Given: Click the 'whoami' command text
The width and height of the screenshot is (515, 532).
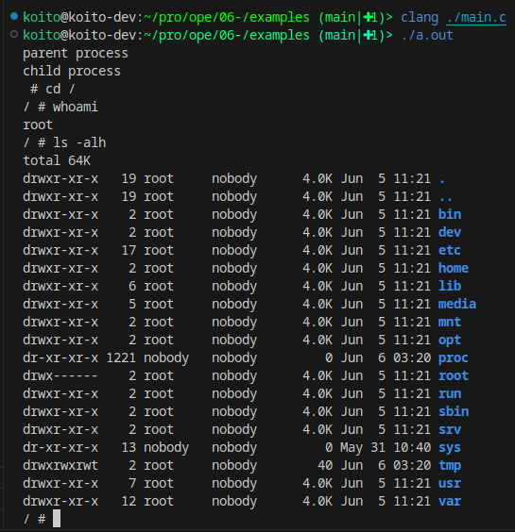Looking at the screenshot, I should [76, 107].
